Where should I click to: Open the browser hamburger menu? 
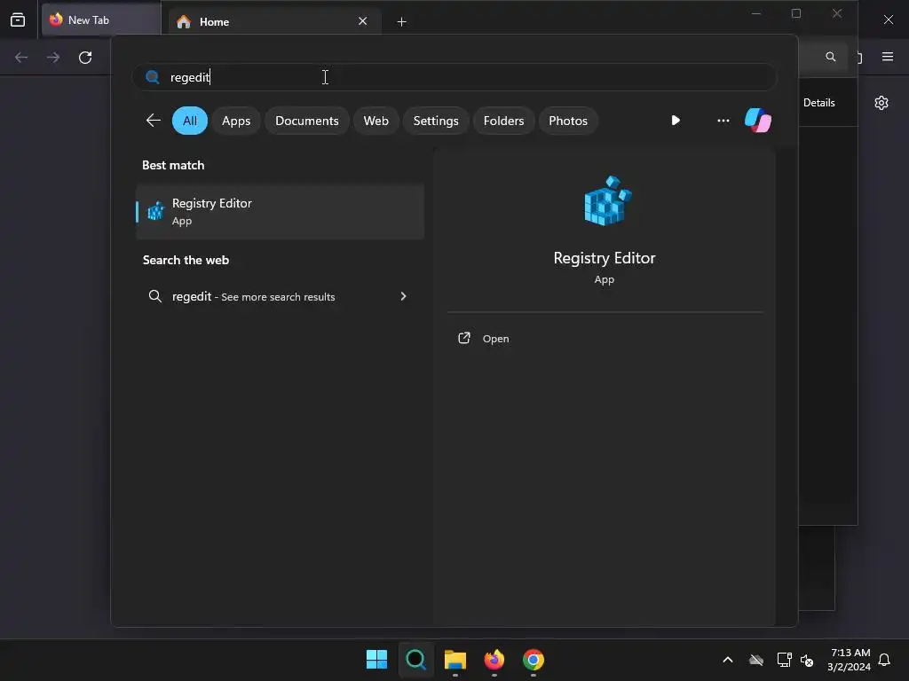pos(887,57)
